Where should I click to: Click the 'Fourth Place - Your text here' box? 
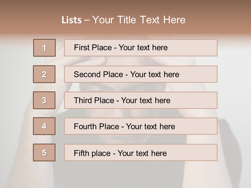coord(141,126)
